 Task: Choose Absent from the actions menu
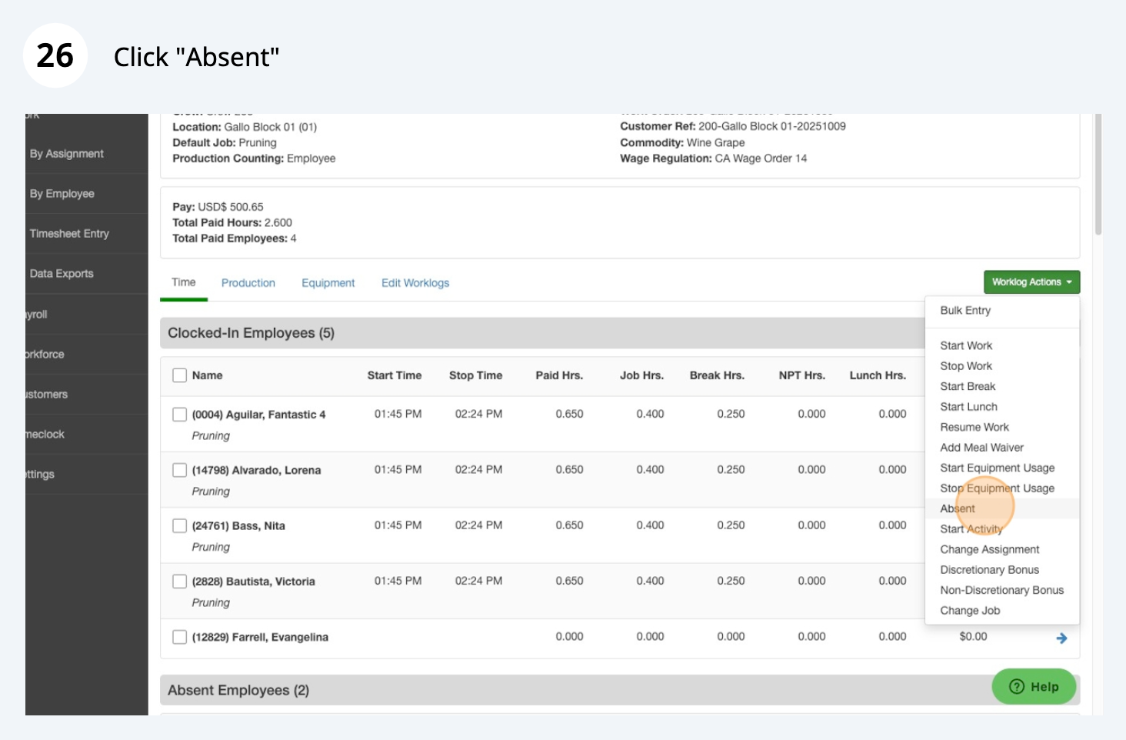958,508
